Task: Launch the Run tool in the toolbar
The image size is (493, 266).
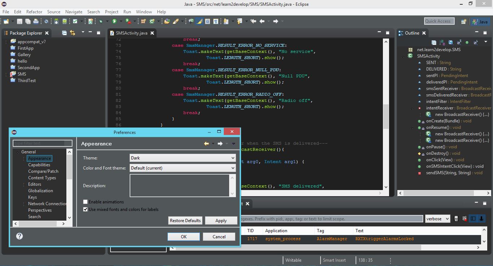Action: pos(114,21)
